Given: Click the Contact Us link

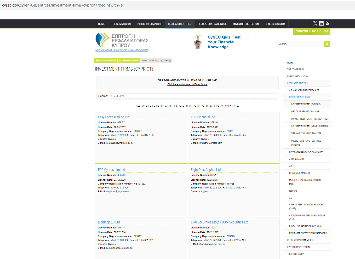Looking at the screenshot, I should tap(302, 31).
